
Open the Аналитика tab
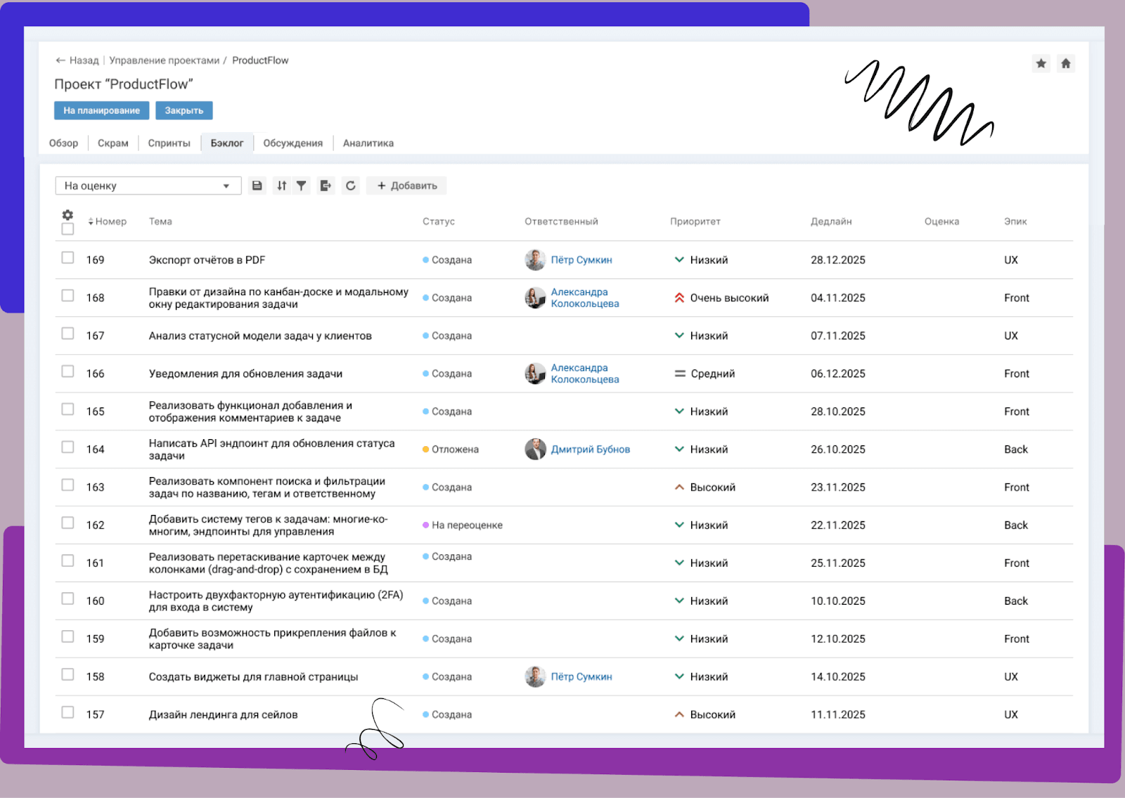tap(368, 143)
